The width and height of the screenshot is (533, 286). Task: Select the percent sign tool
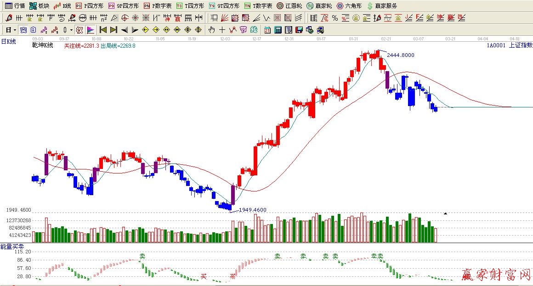(335, 18)
